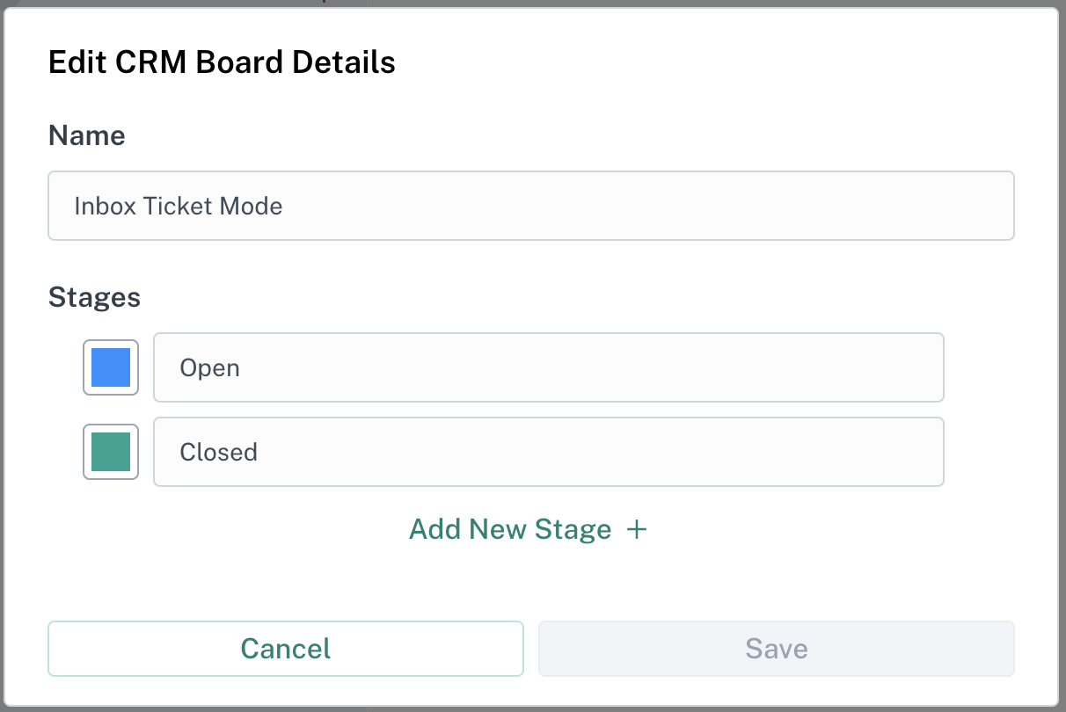Select the blue square swatch
The image size is (1066, 712).
click(x=111, y=367)
